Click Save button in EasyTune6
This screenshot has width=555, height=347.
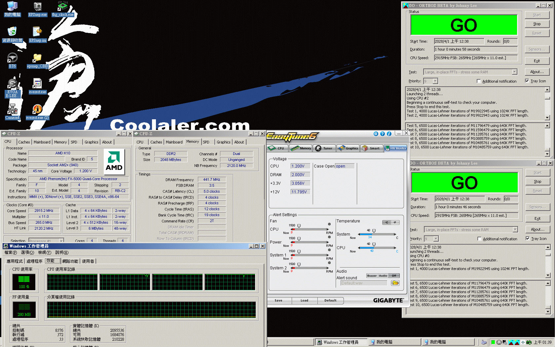point(278,301)
